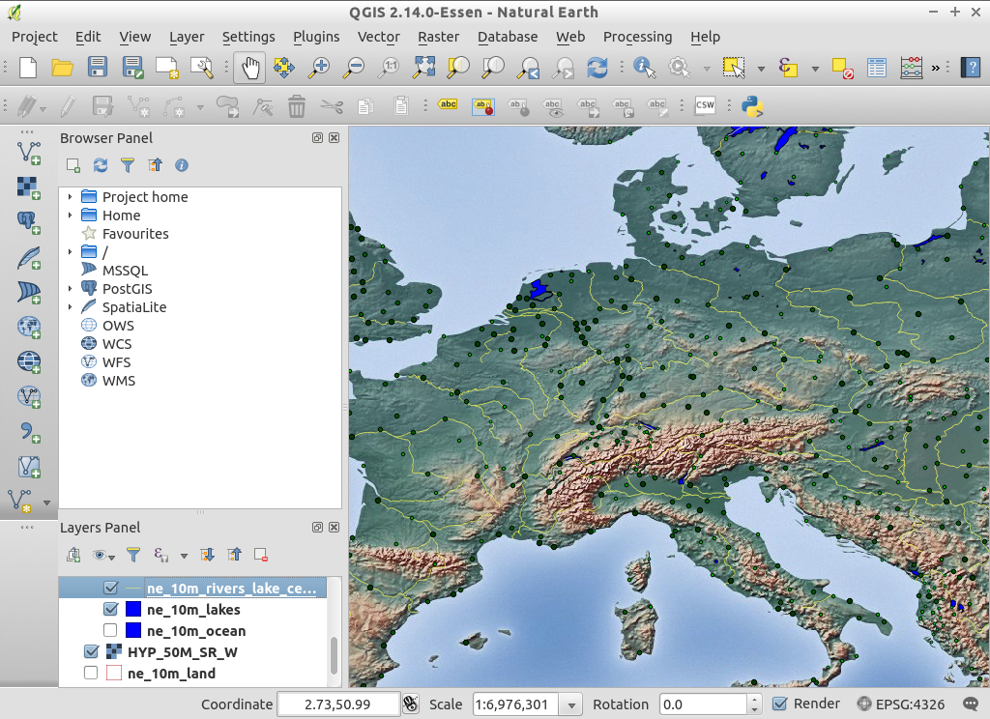The image size is (990, 719).
Task: Click Add PostGIS Layer elephant icon
Action: click(28, 222)
